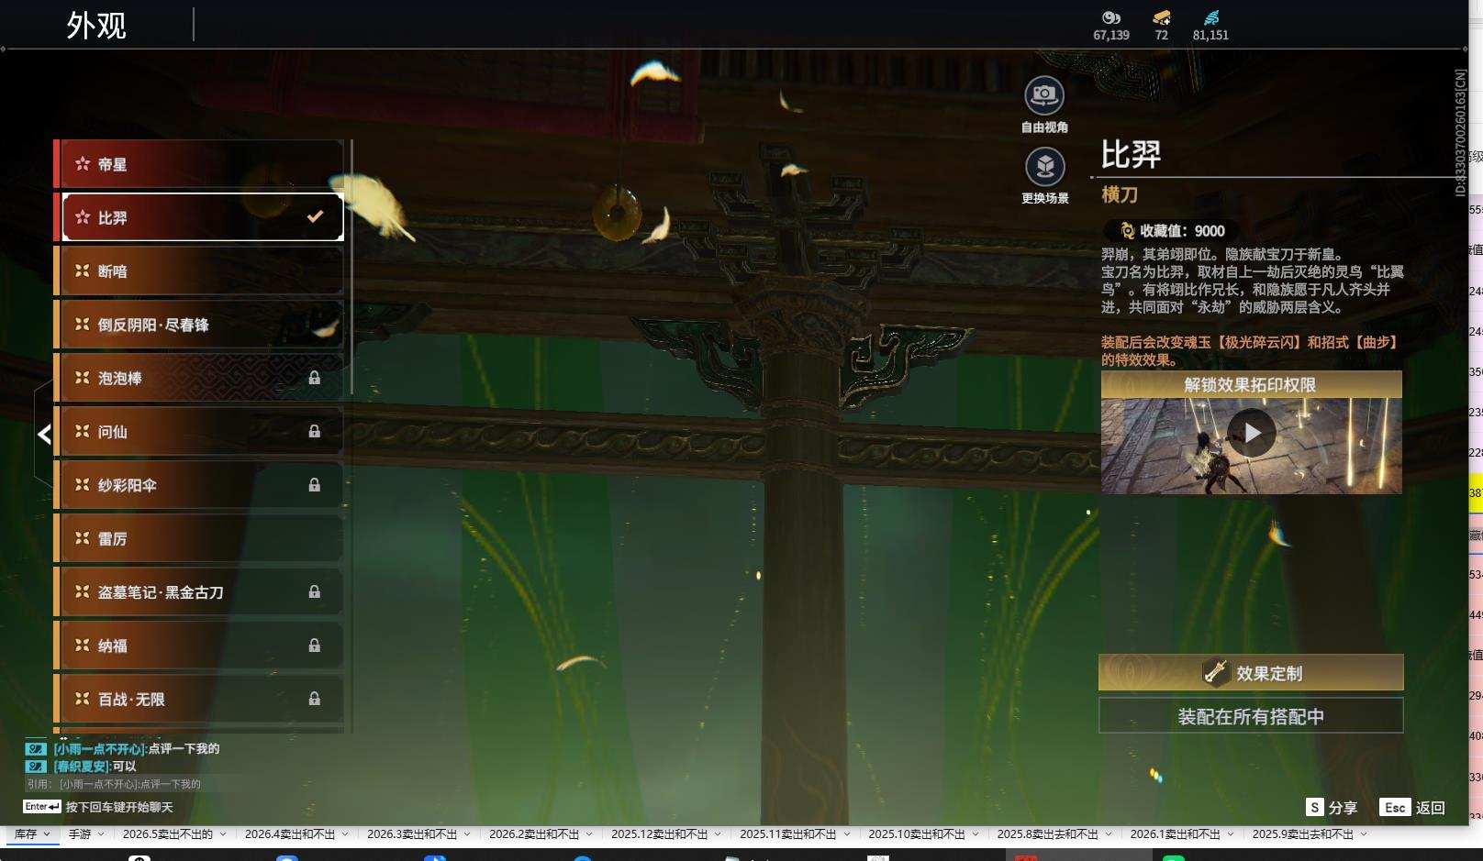
Task: Click the skin list vertical scrollbar
Action: 351,267
